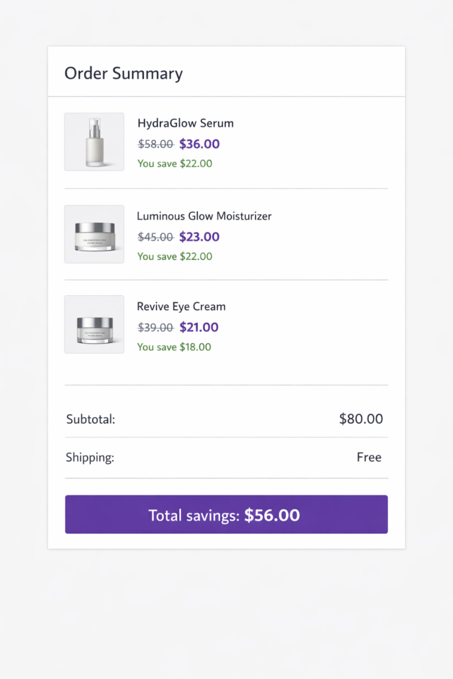Click the crossed-out $45.00 price

coord(155,237)
